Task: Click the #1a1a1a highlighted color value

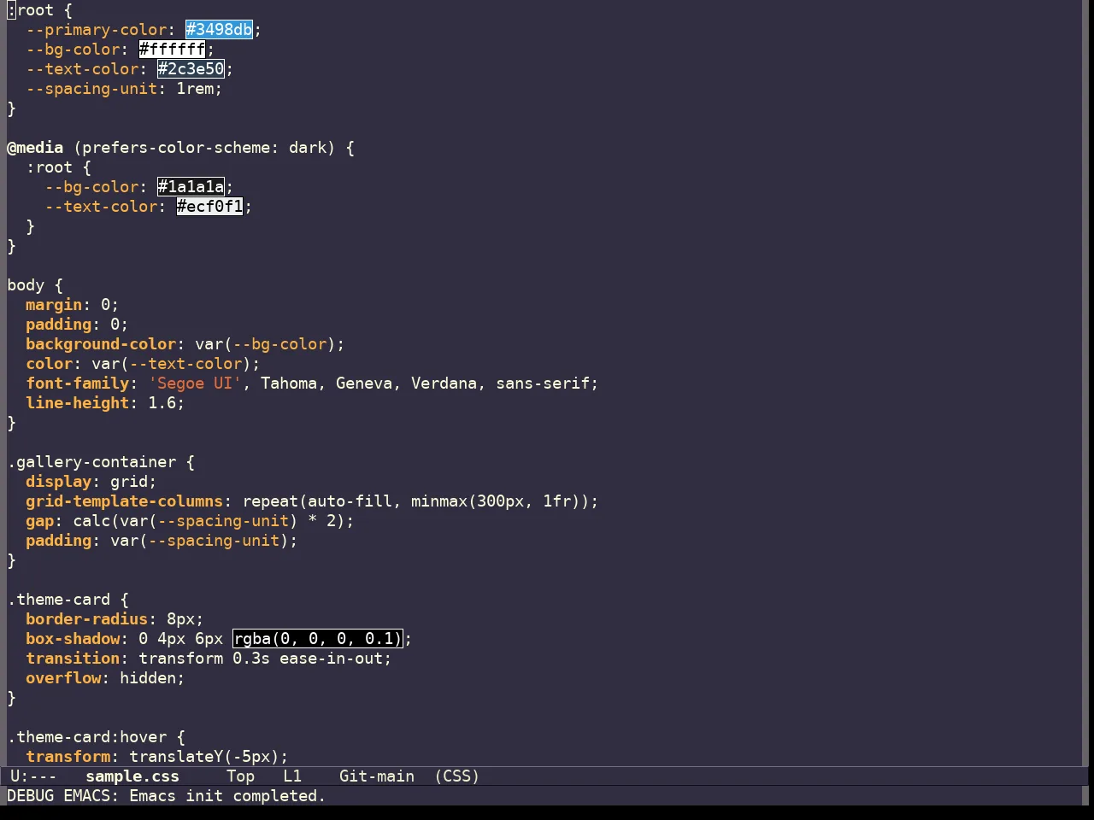Action: pos(191,187)
